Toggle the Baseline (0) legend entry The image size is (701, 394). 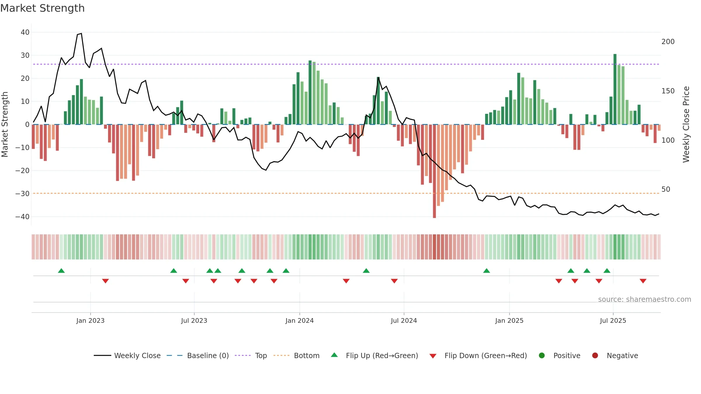point(198,355)
